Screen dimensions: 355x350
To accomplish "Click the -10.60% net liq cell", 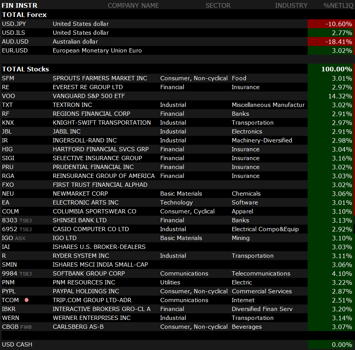I will pyautogui.click(x=330, y=24).
